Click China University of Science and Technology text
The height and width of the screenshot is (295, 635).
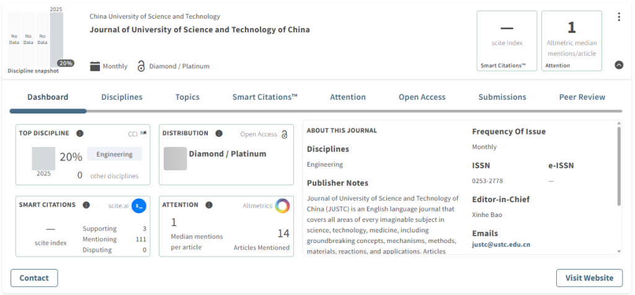point(154,17)
